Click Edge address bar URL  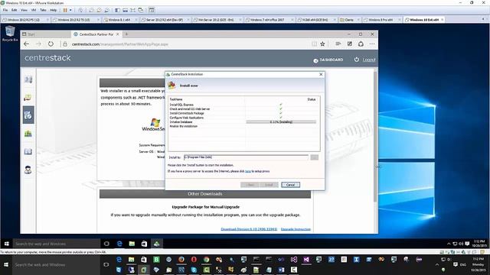pos(120,44)
